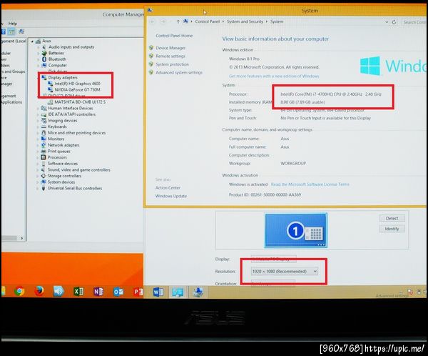
Task: Open Advanced system settings link
Action: coord(179,72)
